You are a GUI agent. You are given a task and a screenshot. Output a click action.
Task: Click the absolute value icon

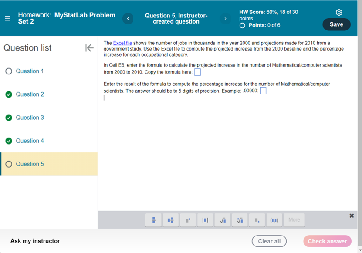(x=205, y=220)
